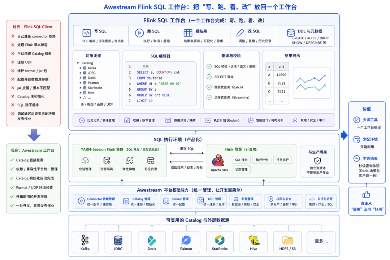This screenshot has width=390, height=260.
Task: Click the 弹性伸缩 icon
Action: click(x=129, y=160)
